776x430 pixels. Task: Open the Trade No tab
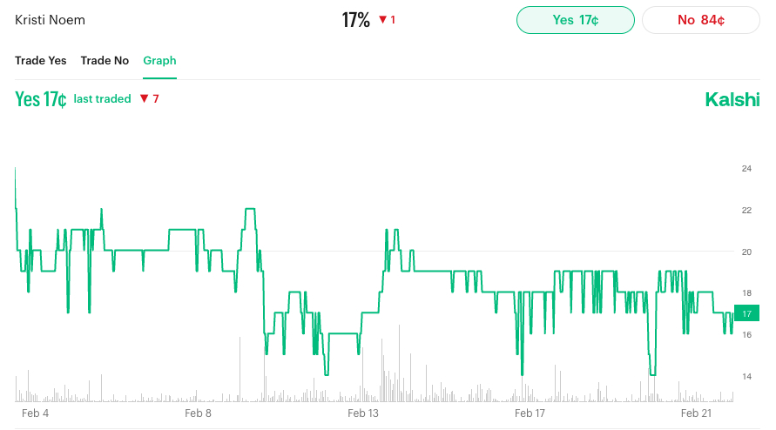(x=105, y=60)
